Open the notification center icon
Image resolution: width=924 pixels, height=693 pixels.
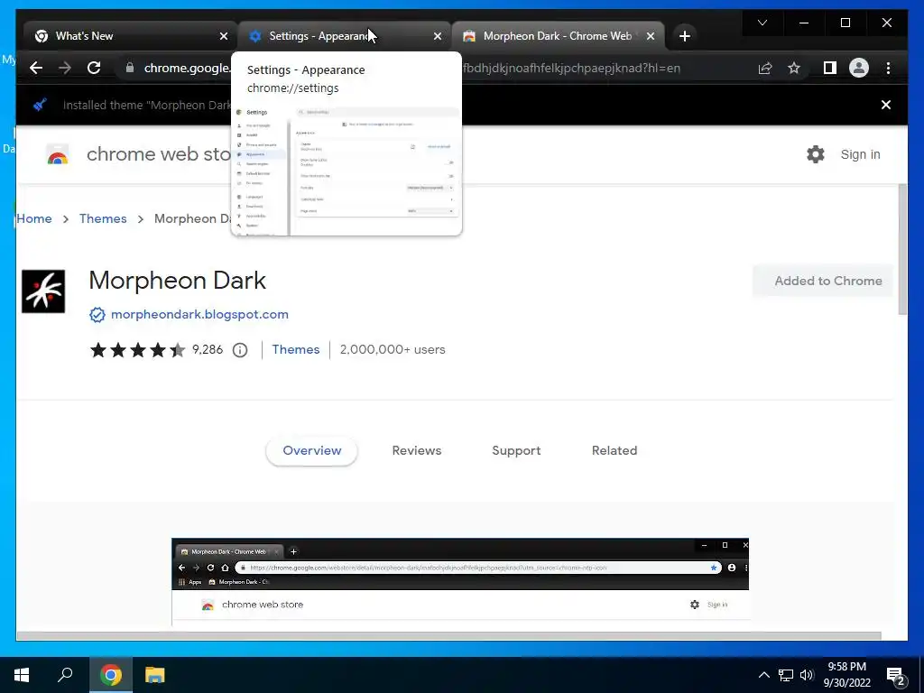coord(896,676)
